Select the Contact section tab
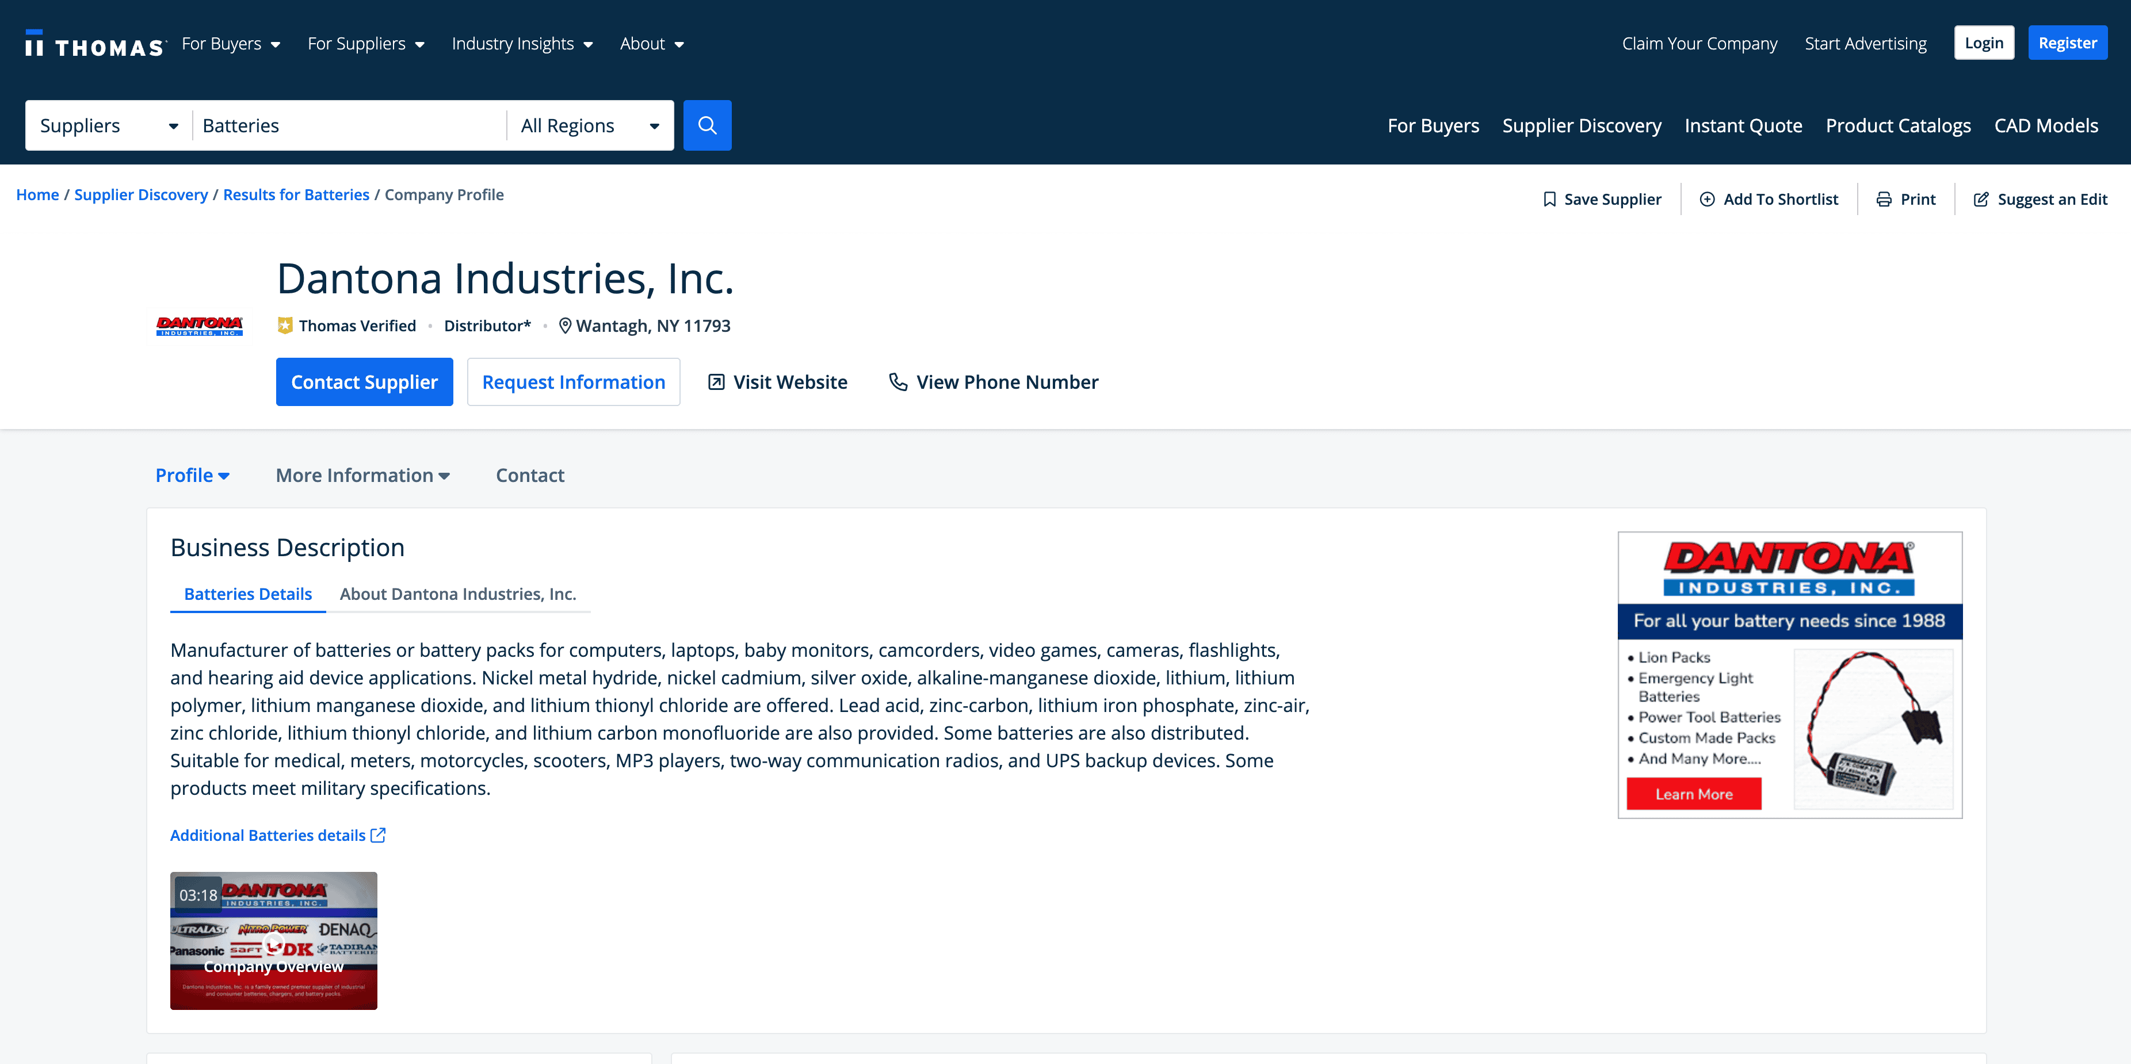 (529, 476)
